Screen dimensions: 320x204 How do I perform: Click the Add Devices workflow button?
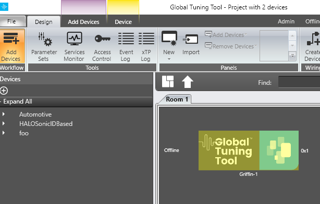[12, 46]
